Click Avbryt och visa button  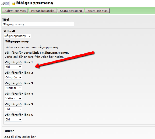[x=15, y=11]
